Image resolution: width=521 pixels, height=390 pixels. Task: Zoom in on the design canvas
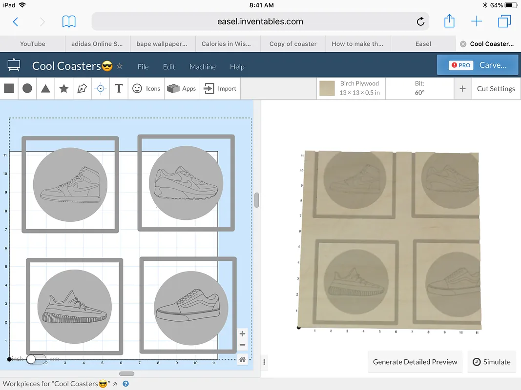pos(242,334)
